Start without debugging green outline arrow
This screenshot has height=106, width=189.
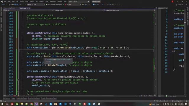pyautogui.click(x=63, y=5)
